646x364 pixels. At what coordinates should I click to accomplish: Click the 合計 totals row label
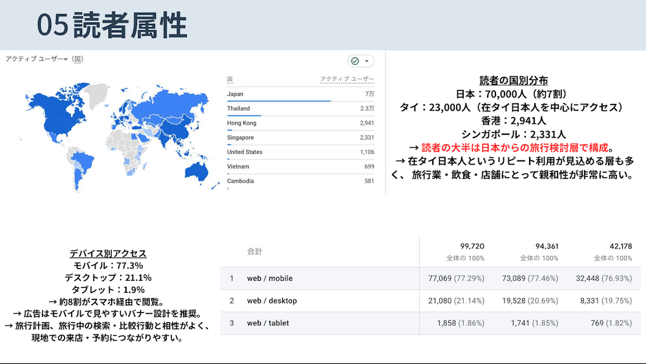(x=255, y=252)
